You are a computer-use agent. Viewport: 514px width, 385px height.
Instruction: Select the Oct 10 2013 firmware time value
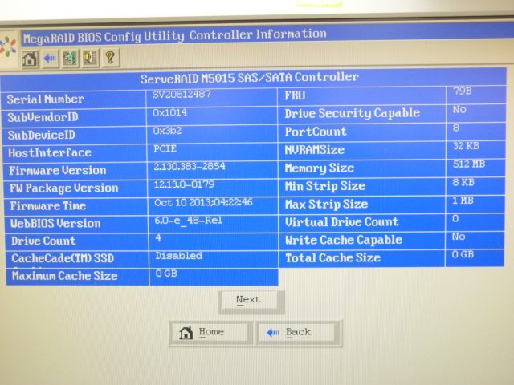[x=203, y=202]
